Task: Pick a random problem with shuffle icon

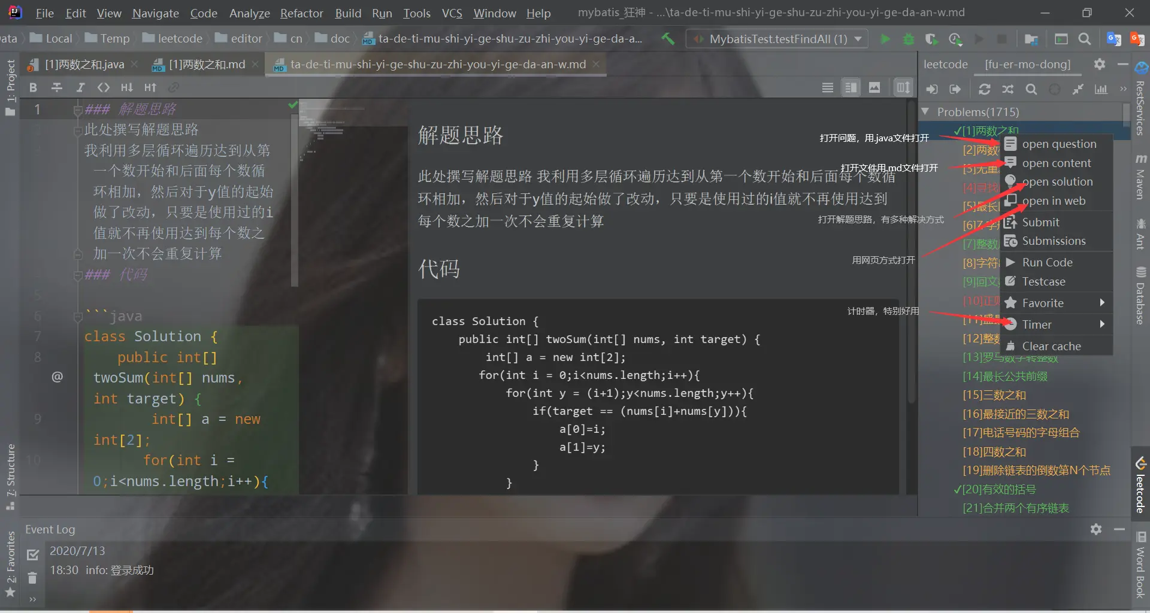Action: tap(1007, 89)
